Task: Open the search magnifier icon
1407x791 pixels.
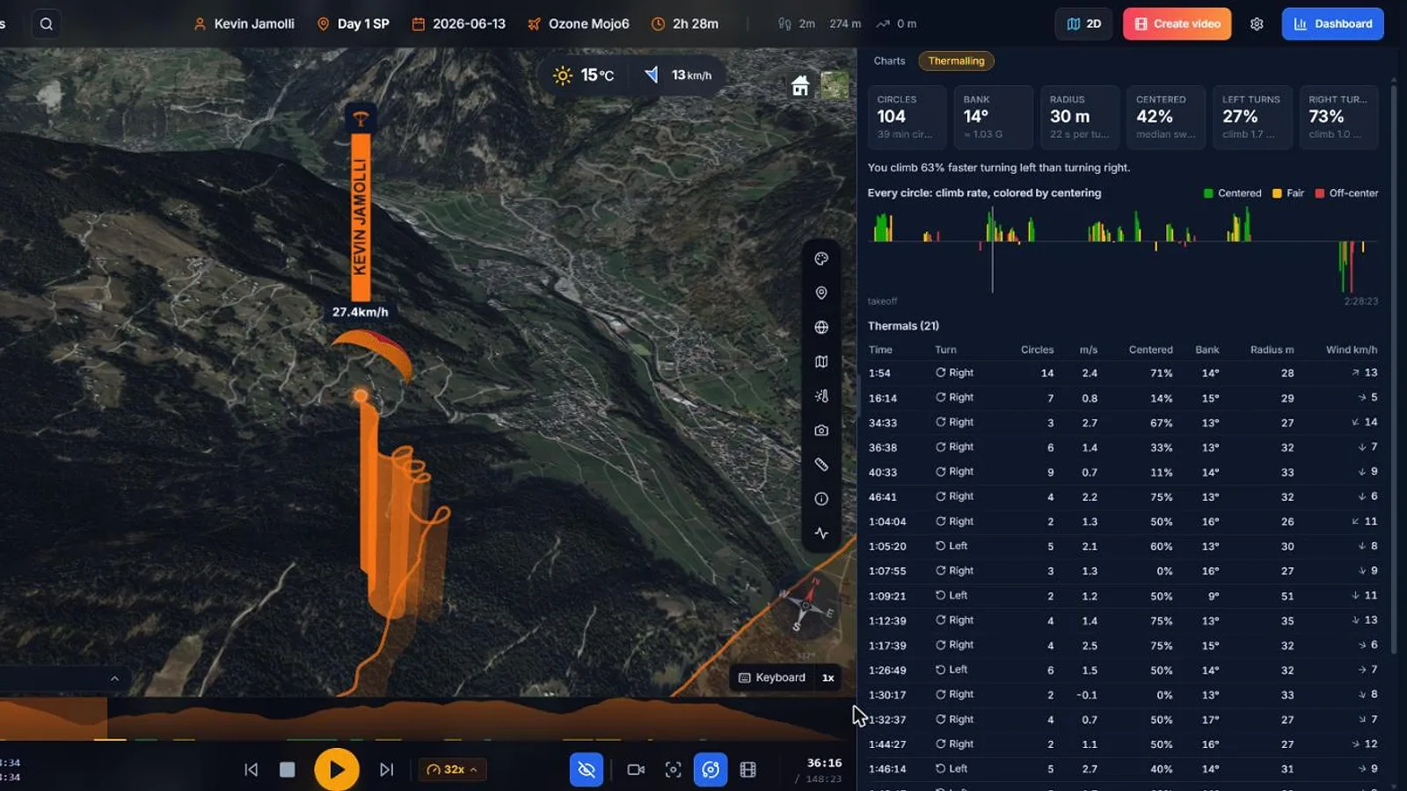Action: (x=47, y=24)
